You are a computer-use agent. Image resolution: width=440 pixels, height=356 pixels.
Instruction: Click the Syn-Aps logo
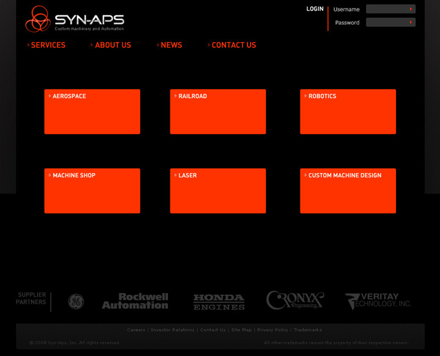75,20
